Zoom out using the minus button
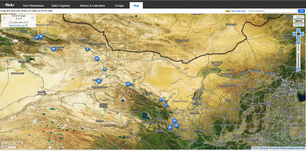 coord(298,42)
